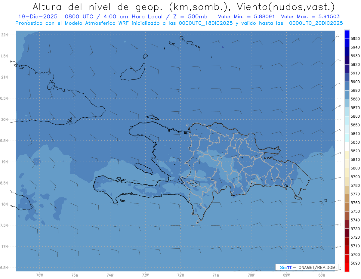
Task: Click the 5770 color scale value
Action: point(355,194)
